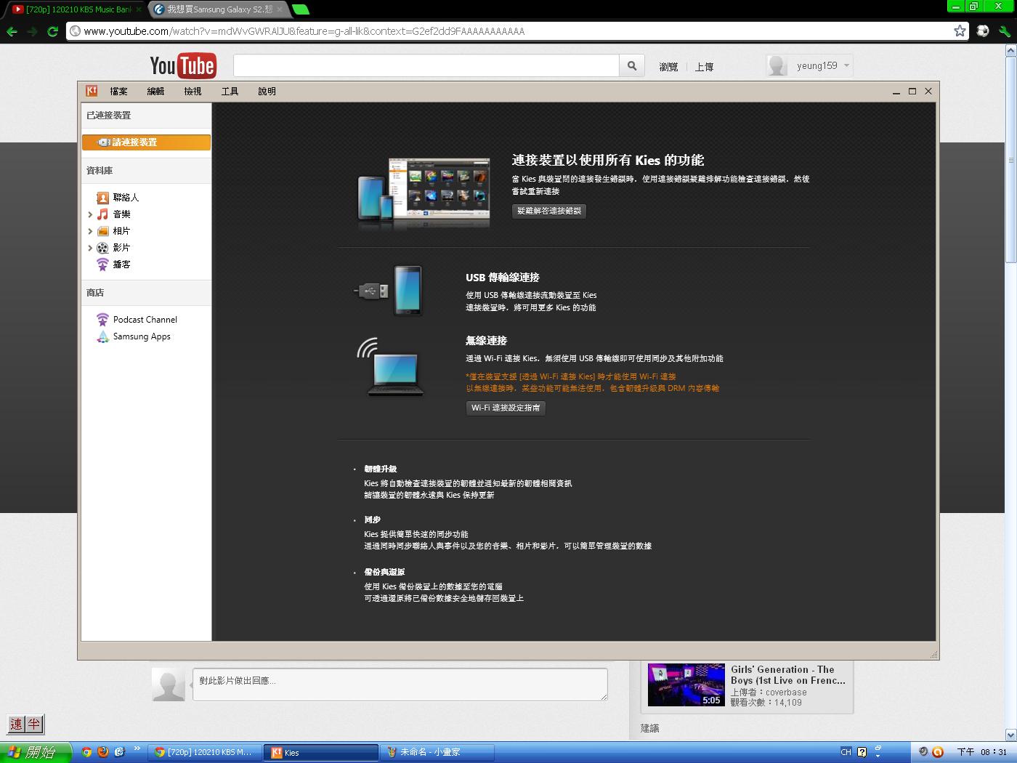Open a new browser tab
Viewport: 1017px width, 763px height.
point(300,9)
